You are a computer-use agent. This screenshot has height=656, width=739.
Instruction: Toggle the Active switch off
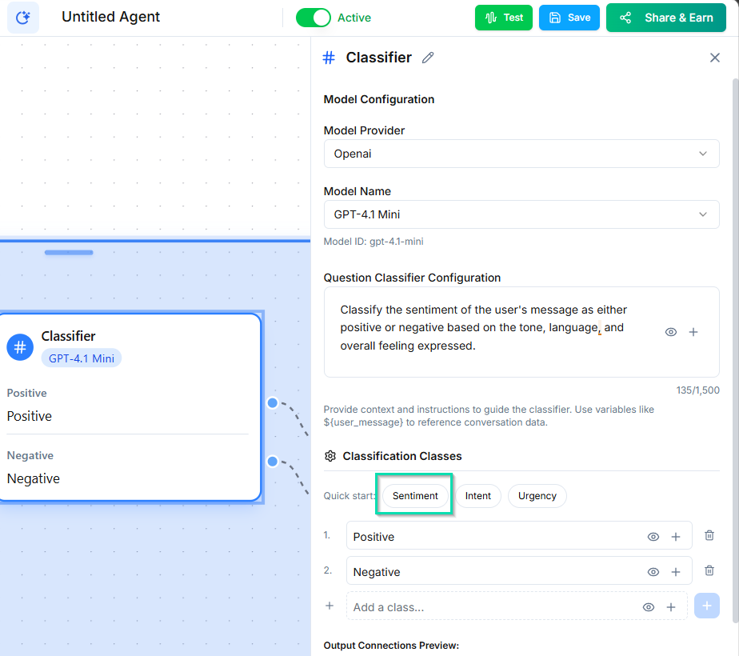pyautogui.click(x=312, y=17)
